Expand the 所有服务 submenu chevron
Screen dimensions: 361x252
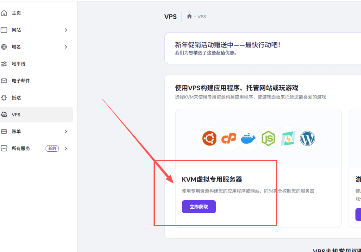66,148
